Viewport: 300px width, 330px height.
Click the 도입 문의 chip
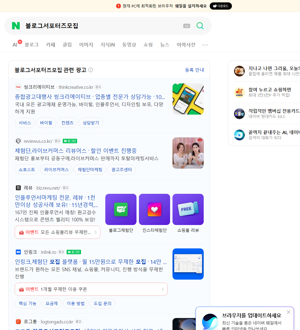click(x=103, y=303)
